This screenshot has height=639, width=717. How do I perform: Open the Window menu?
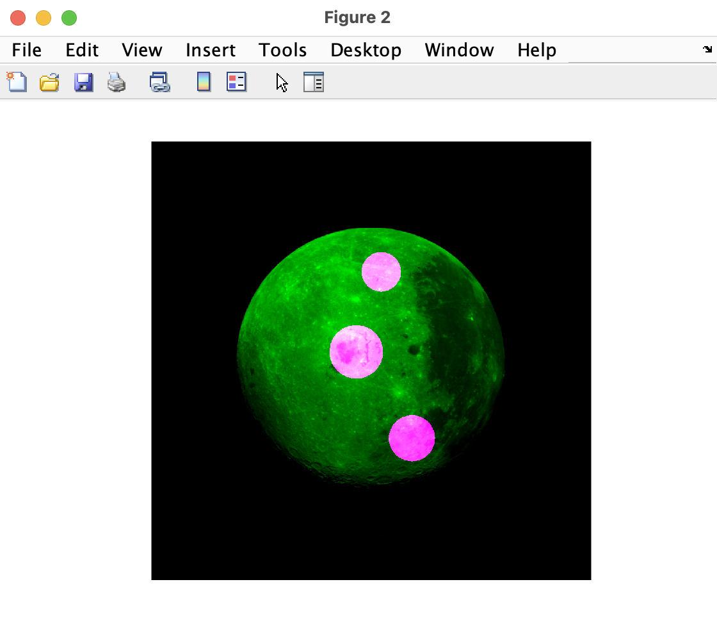tap(459, 50)
